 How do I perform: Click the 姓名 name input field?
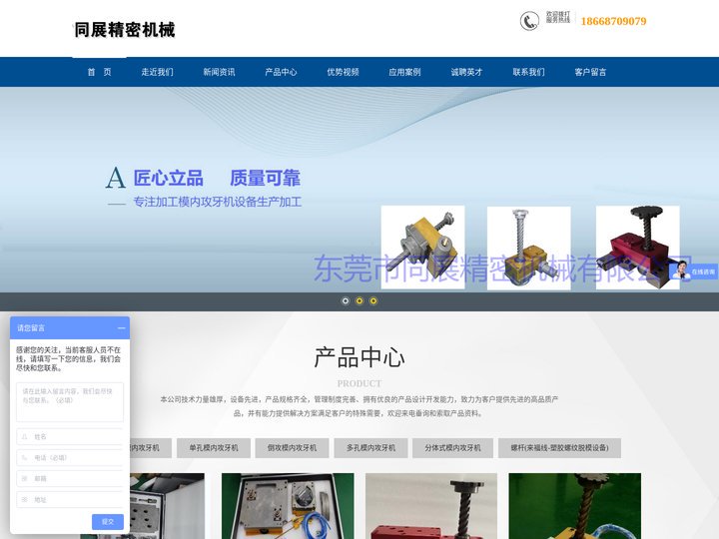coord(70,437)
